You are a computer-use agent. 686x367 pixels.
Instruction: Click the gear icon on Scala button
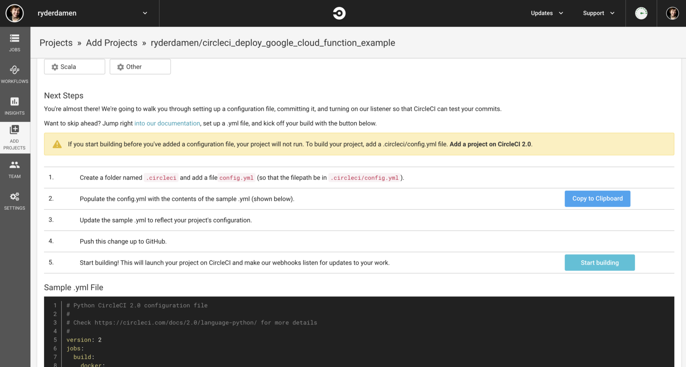55,67
